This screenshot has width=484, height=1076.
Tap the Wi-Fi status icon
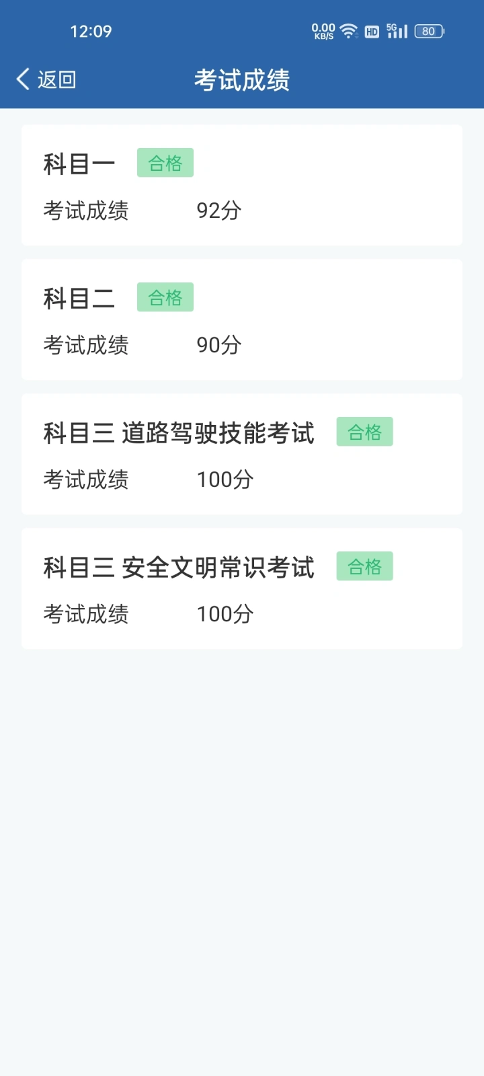pyautogui.click(x=348, y=31)
